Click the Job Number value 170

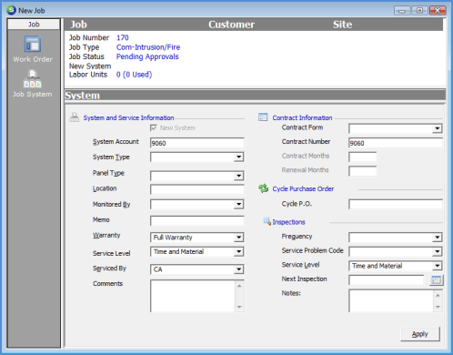[123, 37]
